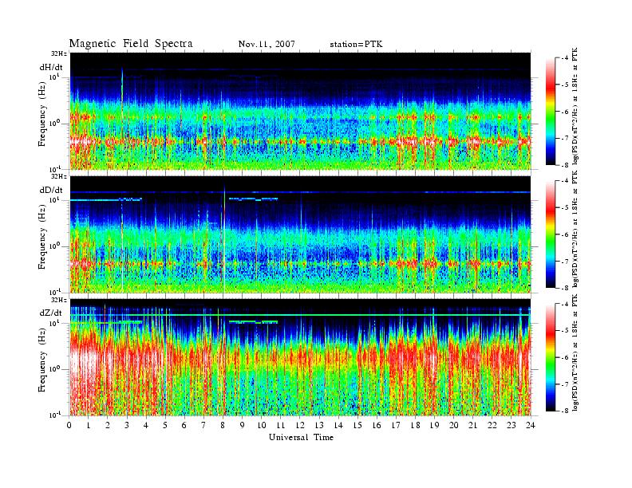Click the 10^-1 frequency tick of dH/dt panel

coord(54,168)
